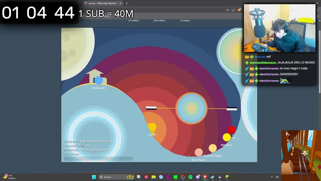Close the bonk.io tab
The image size is (321, 181).
(121, 3)
